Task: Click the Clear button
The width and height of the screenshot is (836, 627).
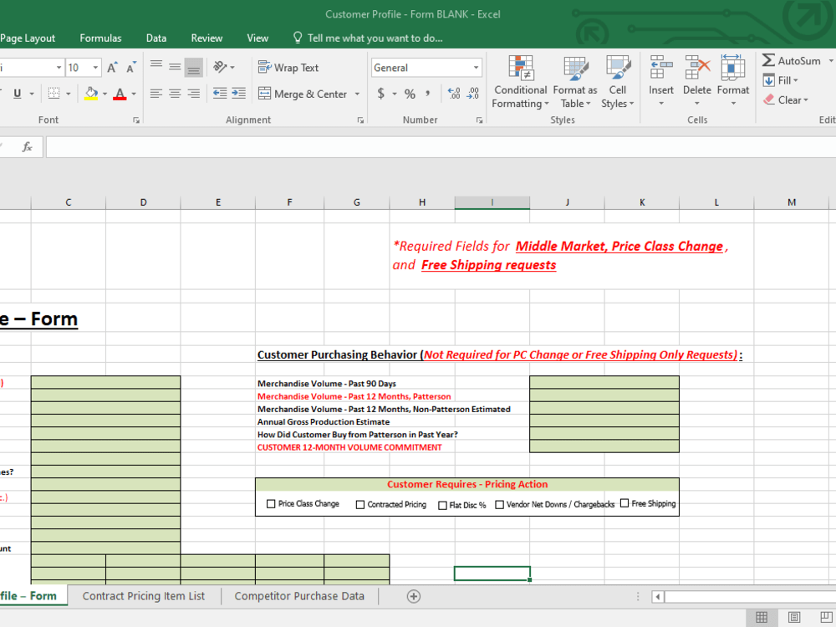Action: [785, 99]
